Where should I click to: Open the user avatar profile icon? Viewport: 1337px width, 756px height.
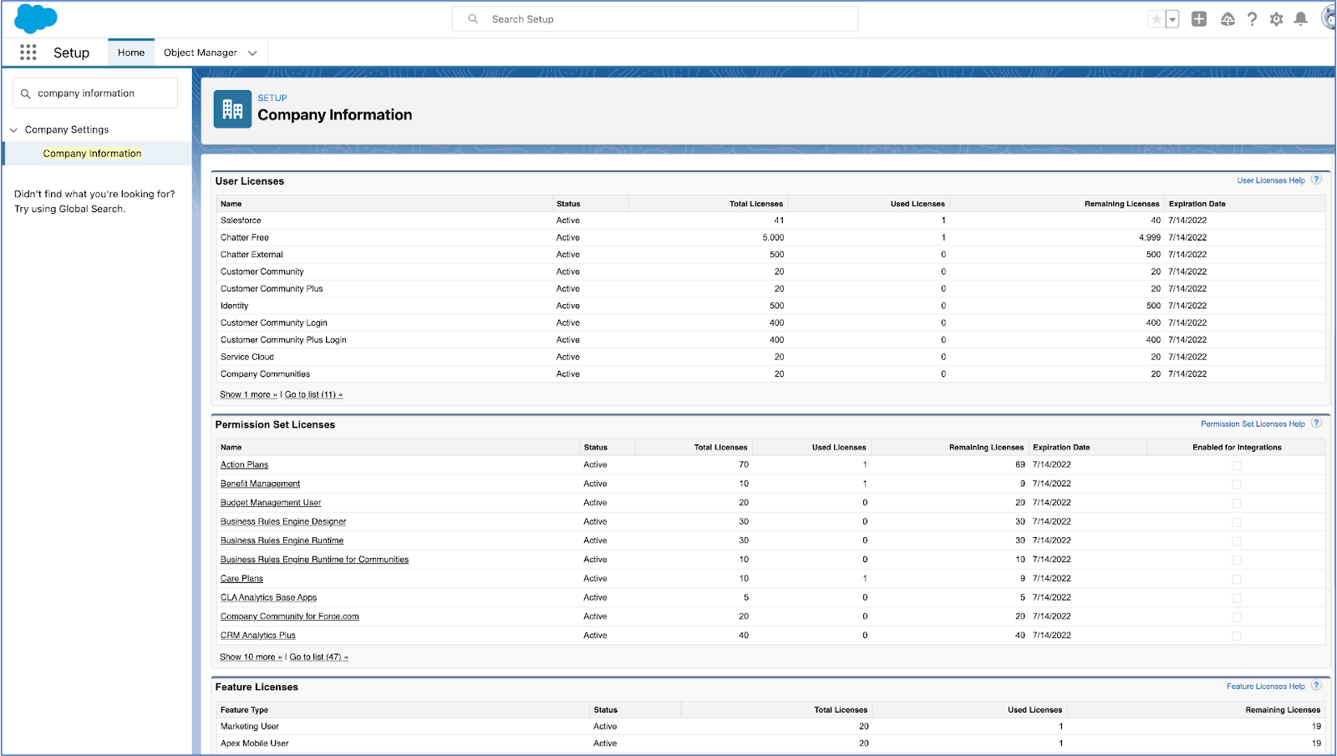click(x=1327, y=18)
